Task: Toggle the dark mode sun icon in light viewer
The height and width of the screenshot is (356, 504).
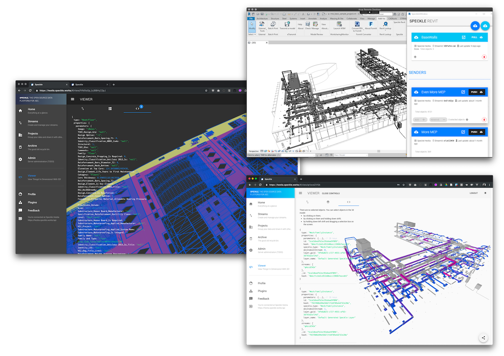Action: tap(486, 193)
